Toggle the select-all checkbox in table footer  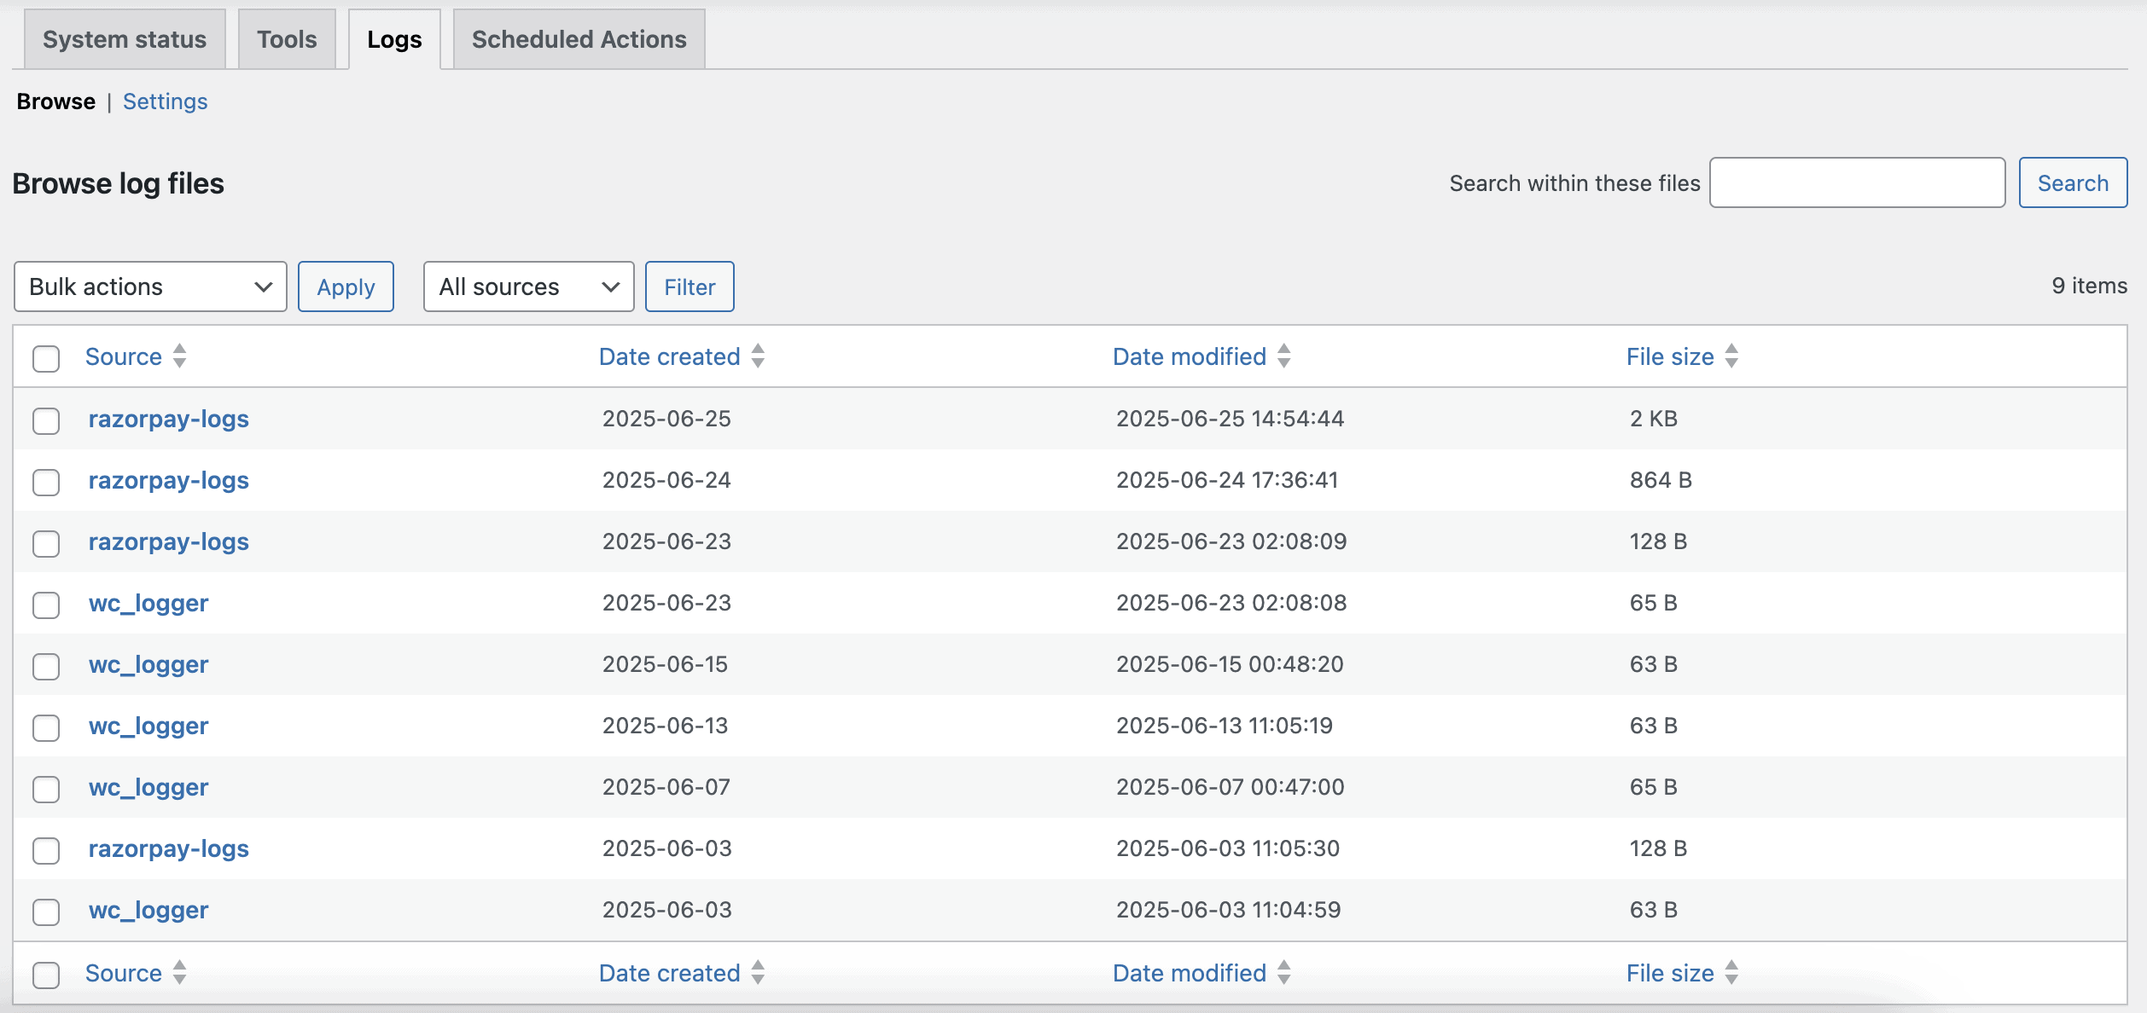[46, 975]
